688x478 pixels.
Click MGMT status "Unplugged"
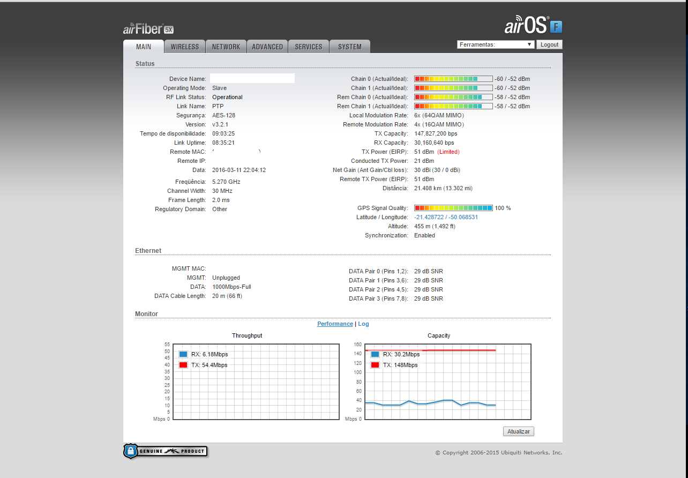[x=226, y=278]
